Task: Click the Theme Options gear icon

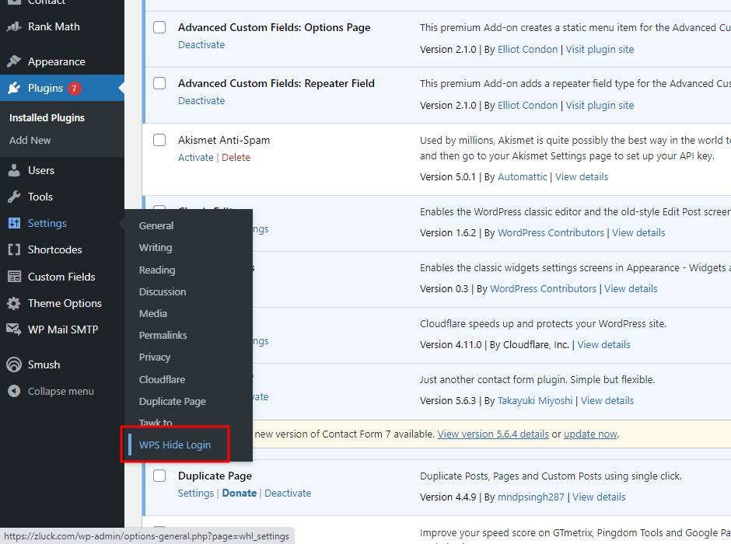Action: (14, 303)
